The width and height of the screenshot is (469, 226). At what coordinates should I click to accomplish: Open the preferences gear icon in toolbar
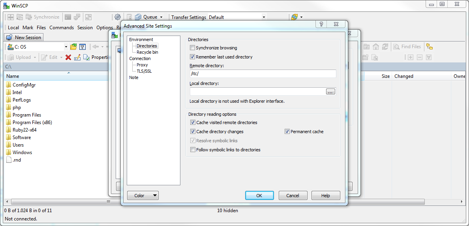(117, 17)
